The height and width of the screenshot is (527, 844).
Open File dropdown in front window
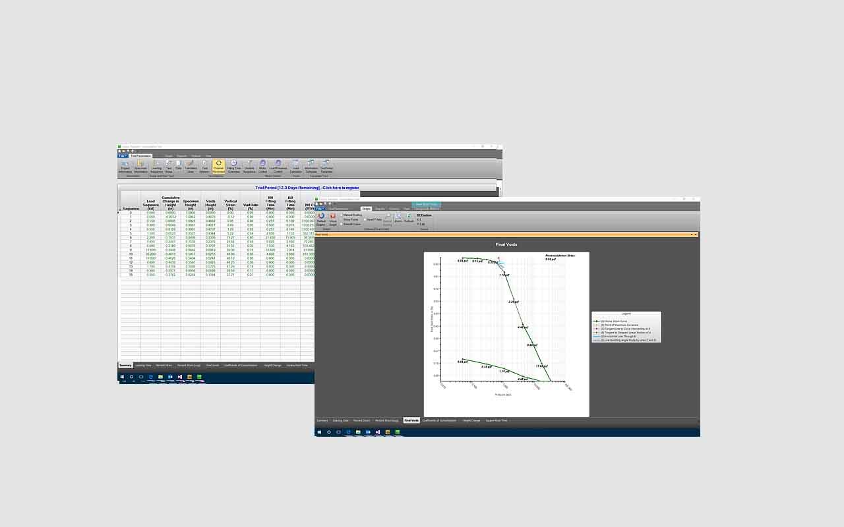320,208
